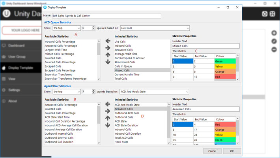280x158 pixels.
Task: Select 'Live Calls' in Included Statistics
Action: point(120,41)
